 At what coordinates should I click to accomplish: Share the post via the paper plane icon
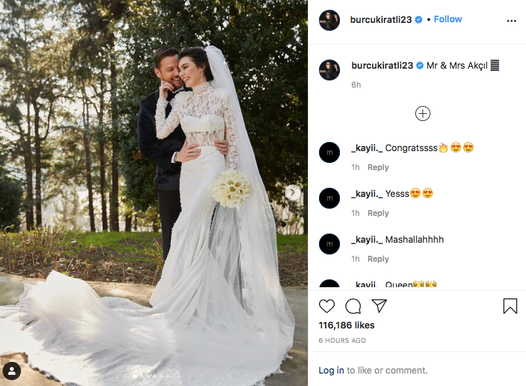click(x=379, y=306)
